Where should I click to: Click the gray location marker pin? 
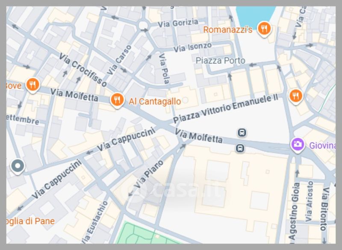tap(18, 166)
